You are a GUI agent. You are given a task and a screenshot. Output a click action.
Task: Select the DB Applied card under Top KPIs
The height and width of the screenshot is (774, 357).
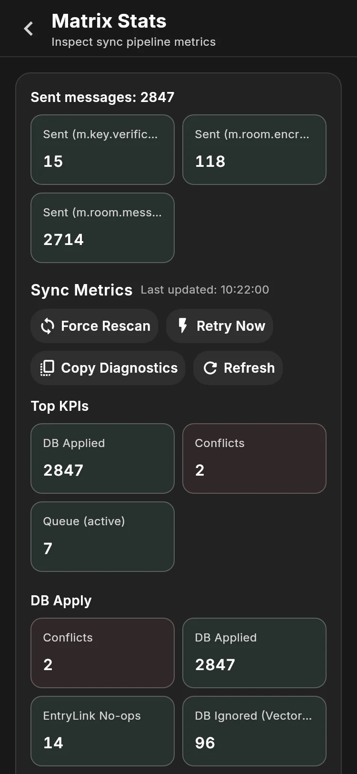pyautogui.click(x=102, y=458)
